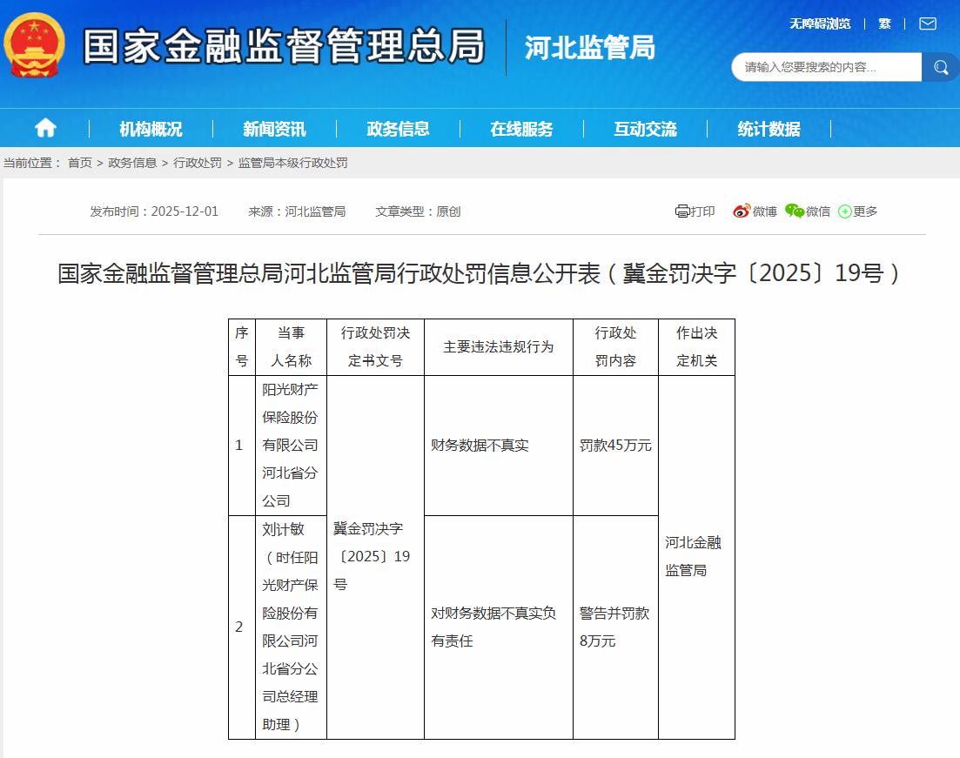The width and height of the screenshot is (960, 758).
Task: Open the 统计数据 menu
Action: point(769,129)
